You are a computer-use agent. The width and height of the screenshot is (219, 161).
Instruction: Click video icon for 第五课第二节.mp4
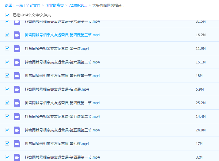pyautogui.click(x=17, y=116)
